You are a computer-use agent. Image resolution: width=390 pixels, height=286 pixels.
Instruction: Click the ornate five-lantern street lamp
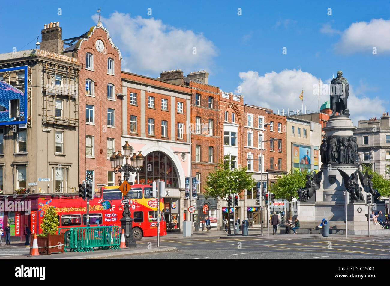pyautogui.click(x=127, y=194)
